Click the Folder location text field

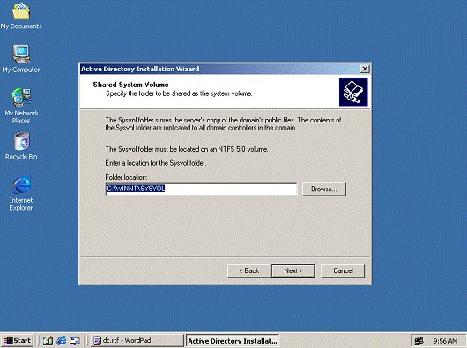tap(201, 189)
